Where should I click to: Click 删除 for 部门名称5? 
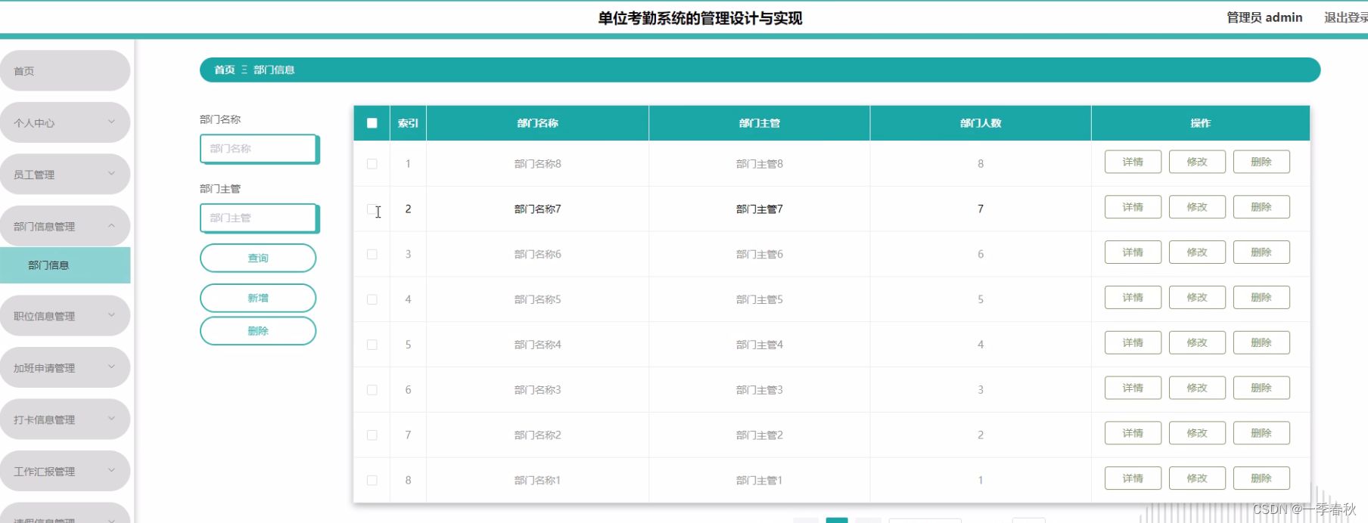coord(1261,298)
